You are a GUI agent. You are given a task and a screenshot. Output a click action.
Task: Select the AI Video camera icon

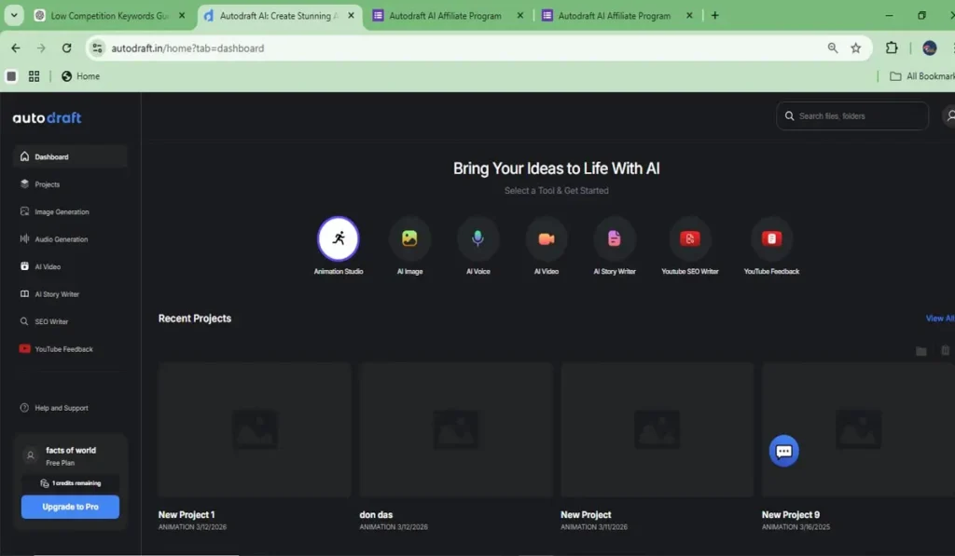(x=546, y=238)
